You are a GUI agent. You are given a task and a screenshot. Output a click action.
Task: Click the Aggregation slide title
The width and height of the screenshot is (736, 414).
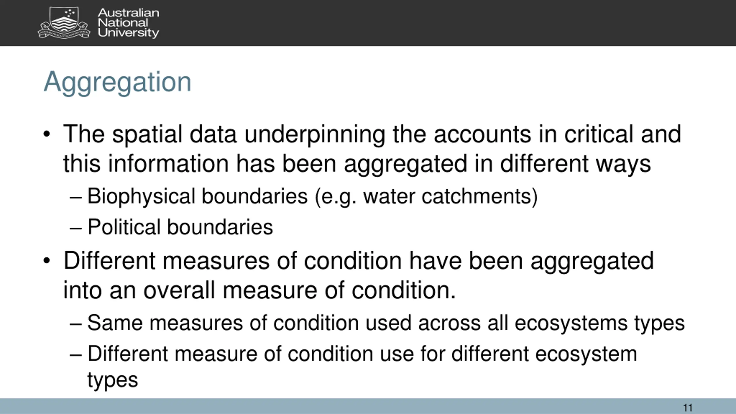coord(117,82)
